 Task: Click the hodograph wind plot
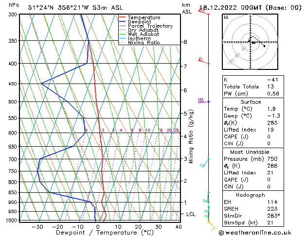[x=250, y=42]
